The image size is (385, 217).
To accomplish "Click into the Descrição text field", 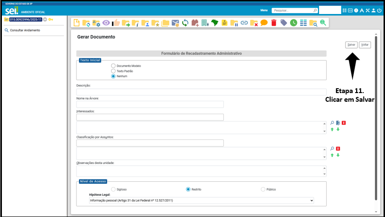I will [x=201, y=92].
